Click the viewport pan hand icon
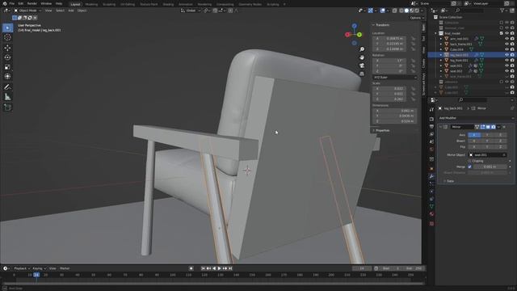 point(362,57)
